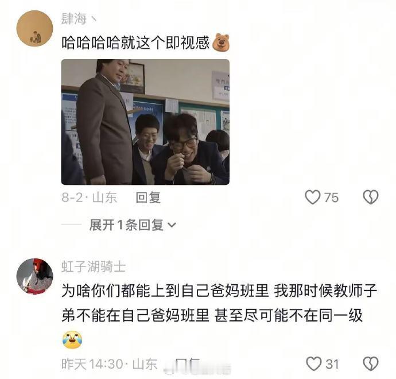The height and width of the screenshot is (379, 396).
Task: Select the like count 31
Action: [x=332, y=364]
